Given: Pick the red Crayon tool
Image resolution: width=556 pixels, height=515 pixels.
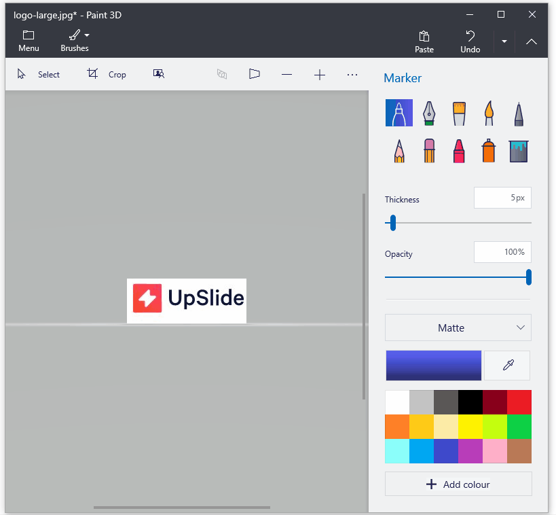Looking at the screenshot, I should coord(459,151).
